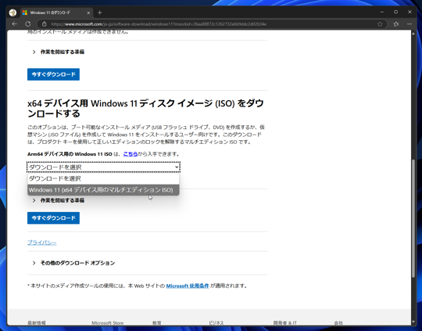Viewport: 422px width, 331px height.
Task: Select Windows 11 x64 マルチエディション ISO option
Action: click(103, 190)
